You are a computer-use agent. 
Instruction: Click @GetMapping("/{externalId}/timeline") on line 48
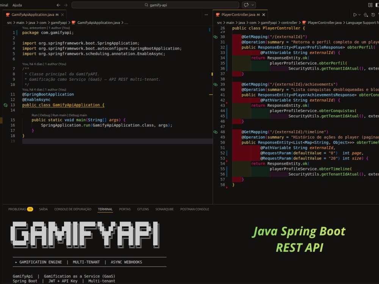(285, 132)
